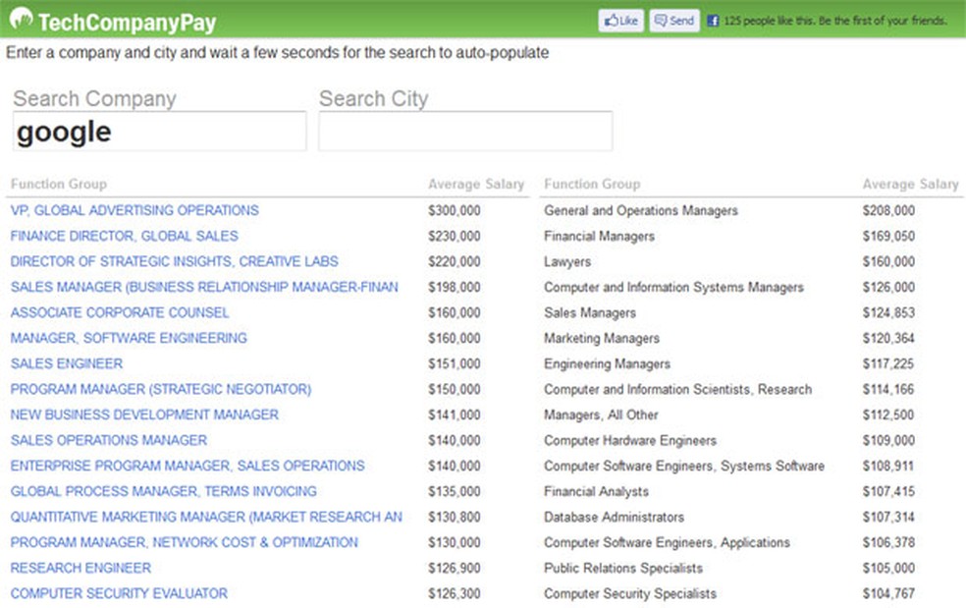Open Computer Security Evaluator link
Viewport: 966px width, 608px height.
[x=119, y=593]
